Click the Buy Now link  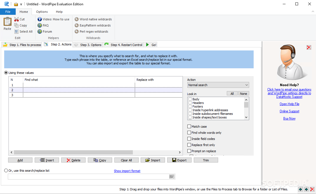289,118
